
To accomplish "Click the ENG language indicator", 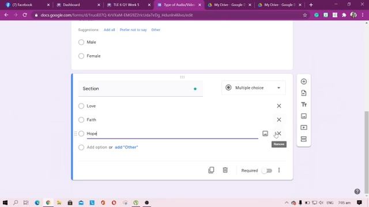I will 330,202.
